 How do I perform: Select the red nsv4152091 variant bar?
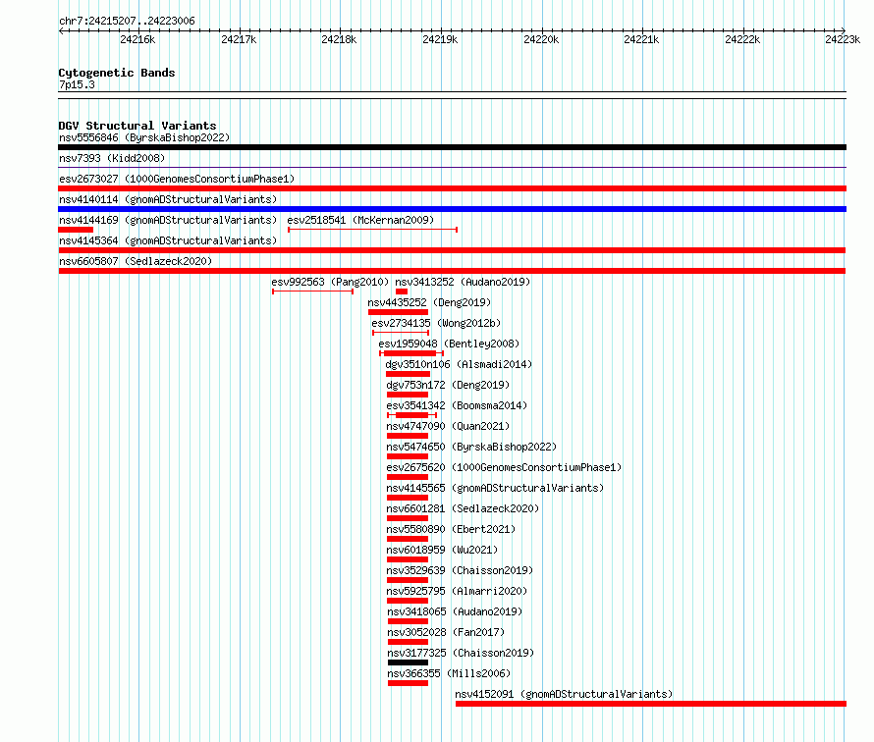pyautogui.click(x=651, y=704)
